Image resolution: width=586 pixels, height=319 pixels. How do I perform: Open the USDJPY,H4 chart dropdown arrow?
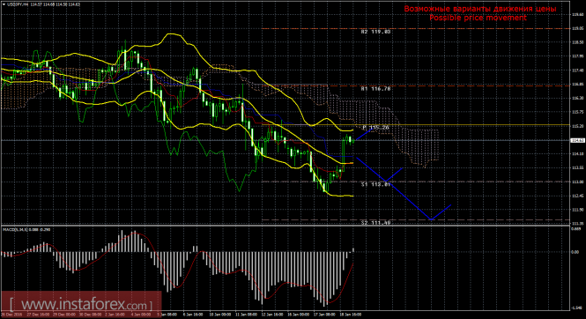(x=4, y=4)
